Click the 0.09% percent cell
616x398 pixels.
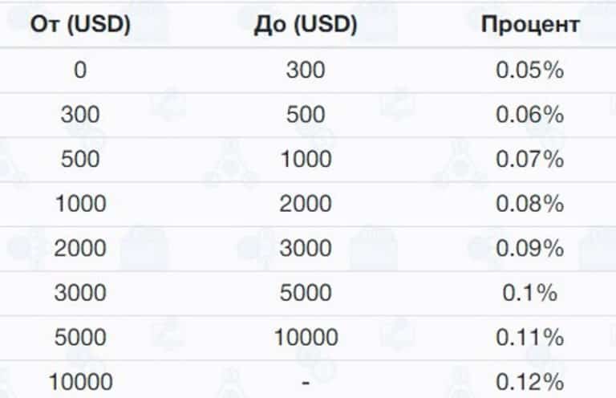pos(530,249)
